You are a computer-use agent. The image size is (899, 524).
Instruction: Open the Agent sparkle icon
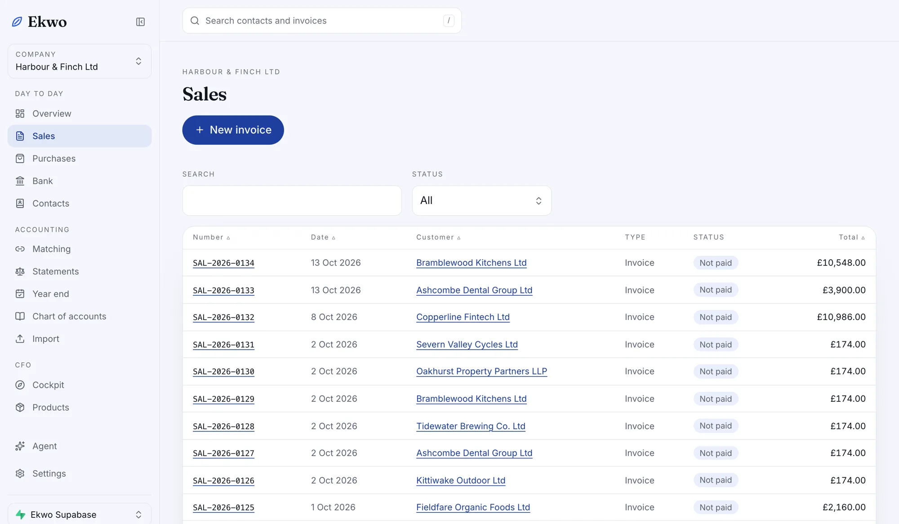[x=20, y=446]
